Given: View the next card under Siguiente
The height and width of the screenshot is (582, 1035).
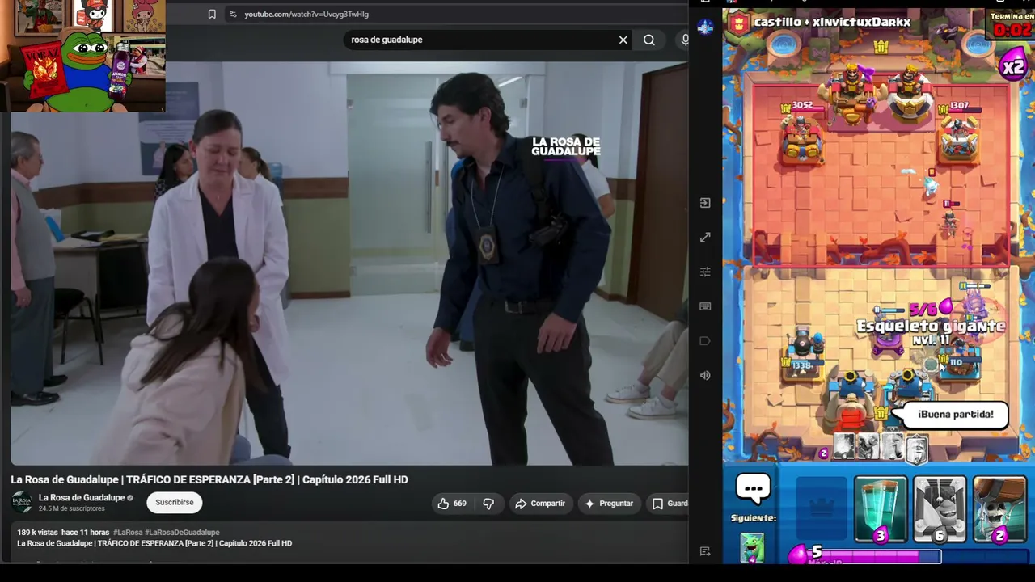Looking at the screenshot, I should 753,547.
